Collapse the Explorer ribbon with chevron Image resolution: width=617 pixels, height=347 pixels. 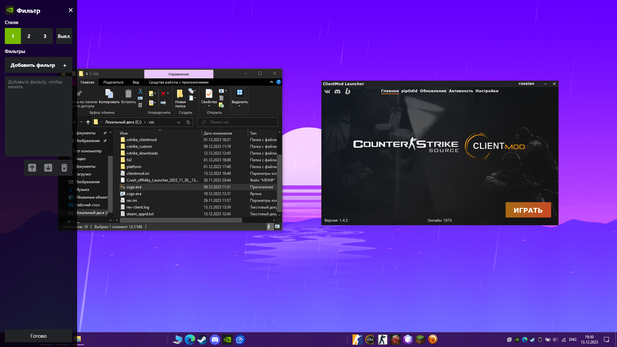272,82
